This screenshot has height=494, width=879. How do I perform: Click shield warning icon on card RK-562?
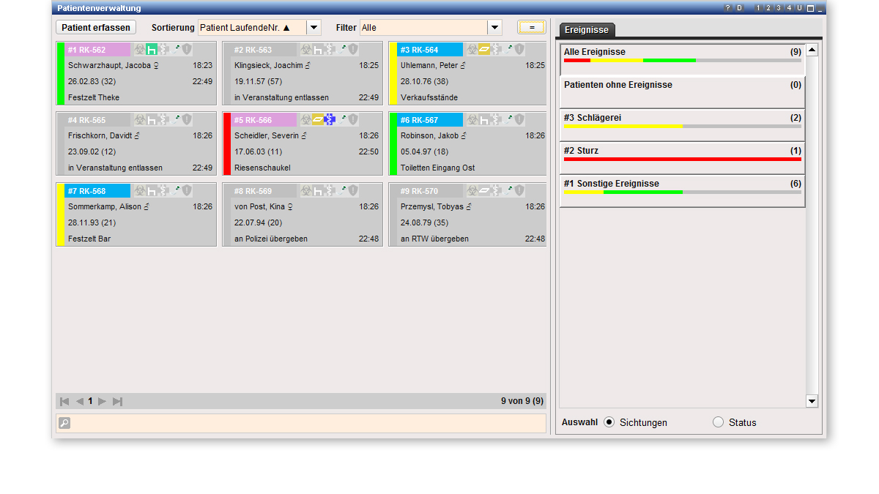[x=187, y=49]
